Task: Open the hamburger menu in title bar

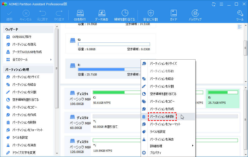Action: pyautogui.click(x=222, y=4)
